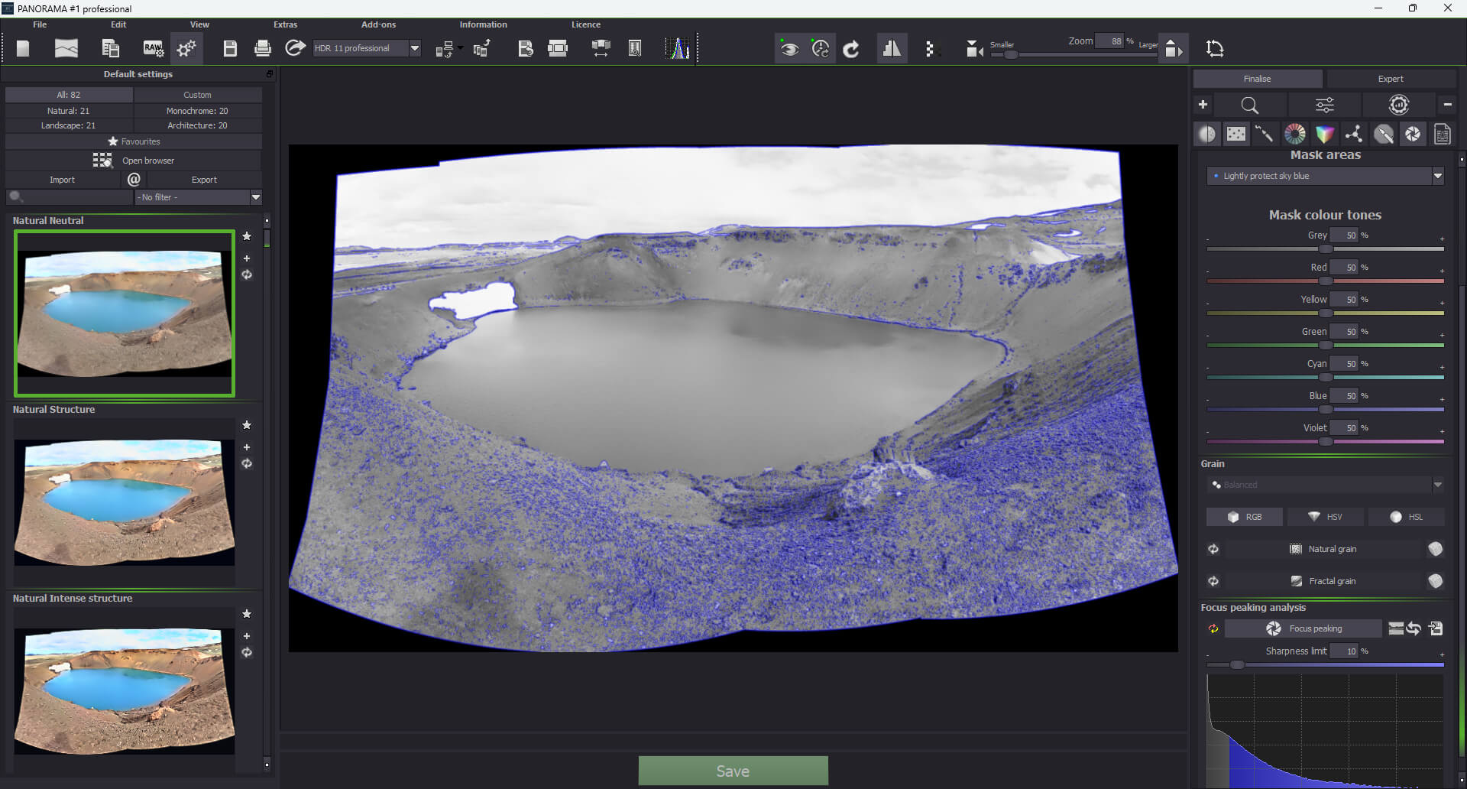Image resolution: width=1467 pixels, height=789 pixels.
Task: Click the magnifier icon in the right panel
Action: (1249, 106)
